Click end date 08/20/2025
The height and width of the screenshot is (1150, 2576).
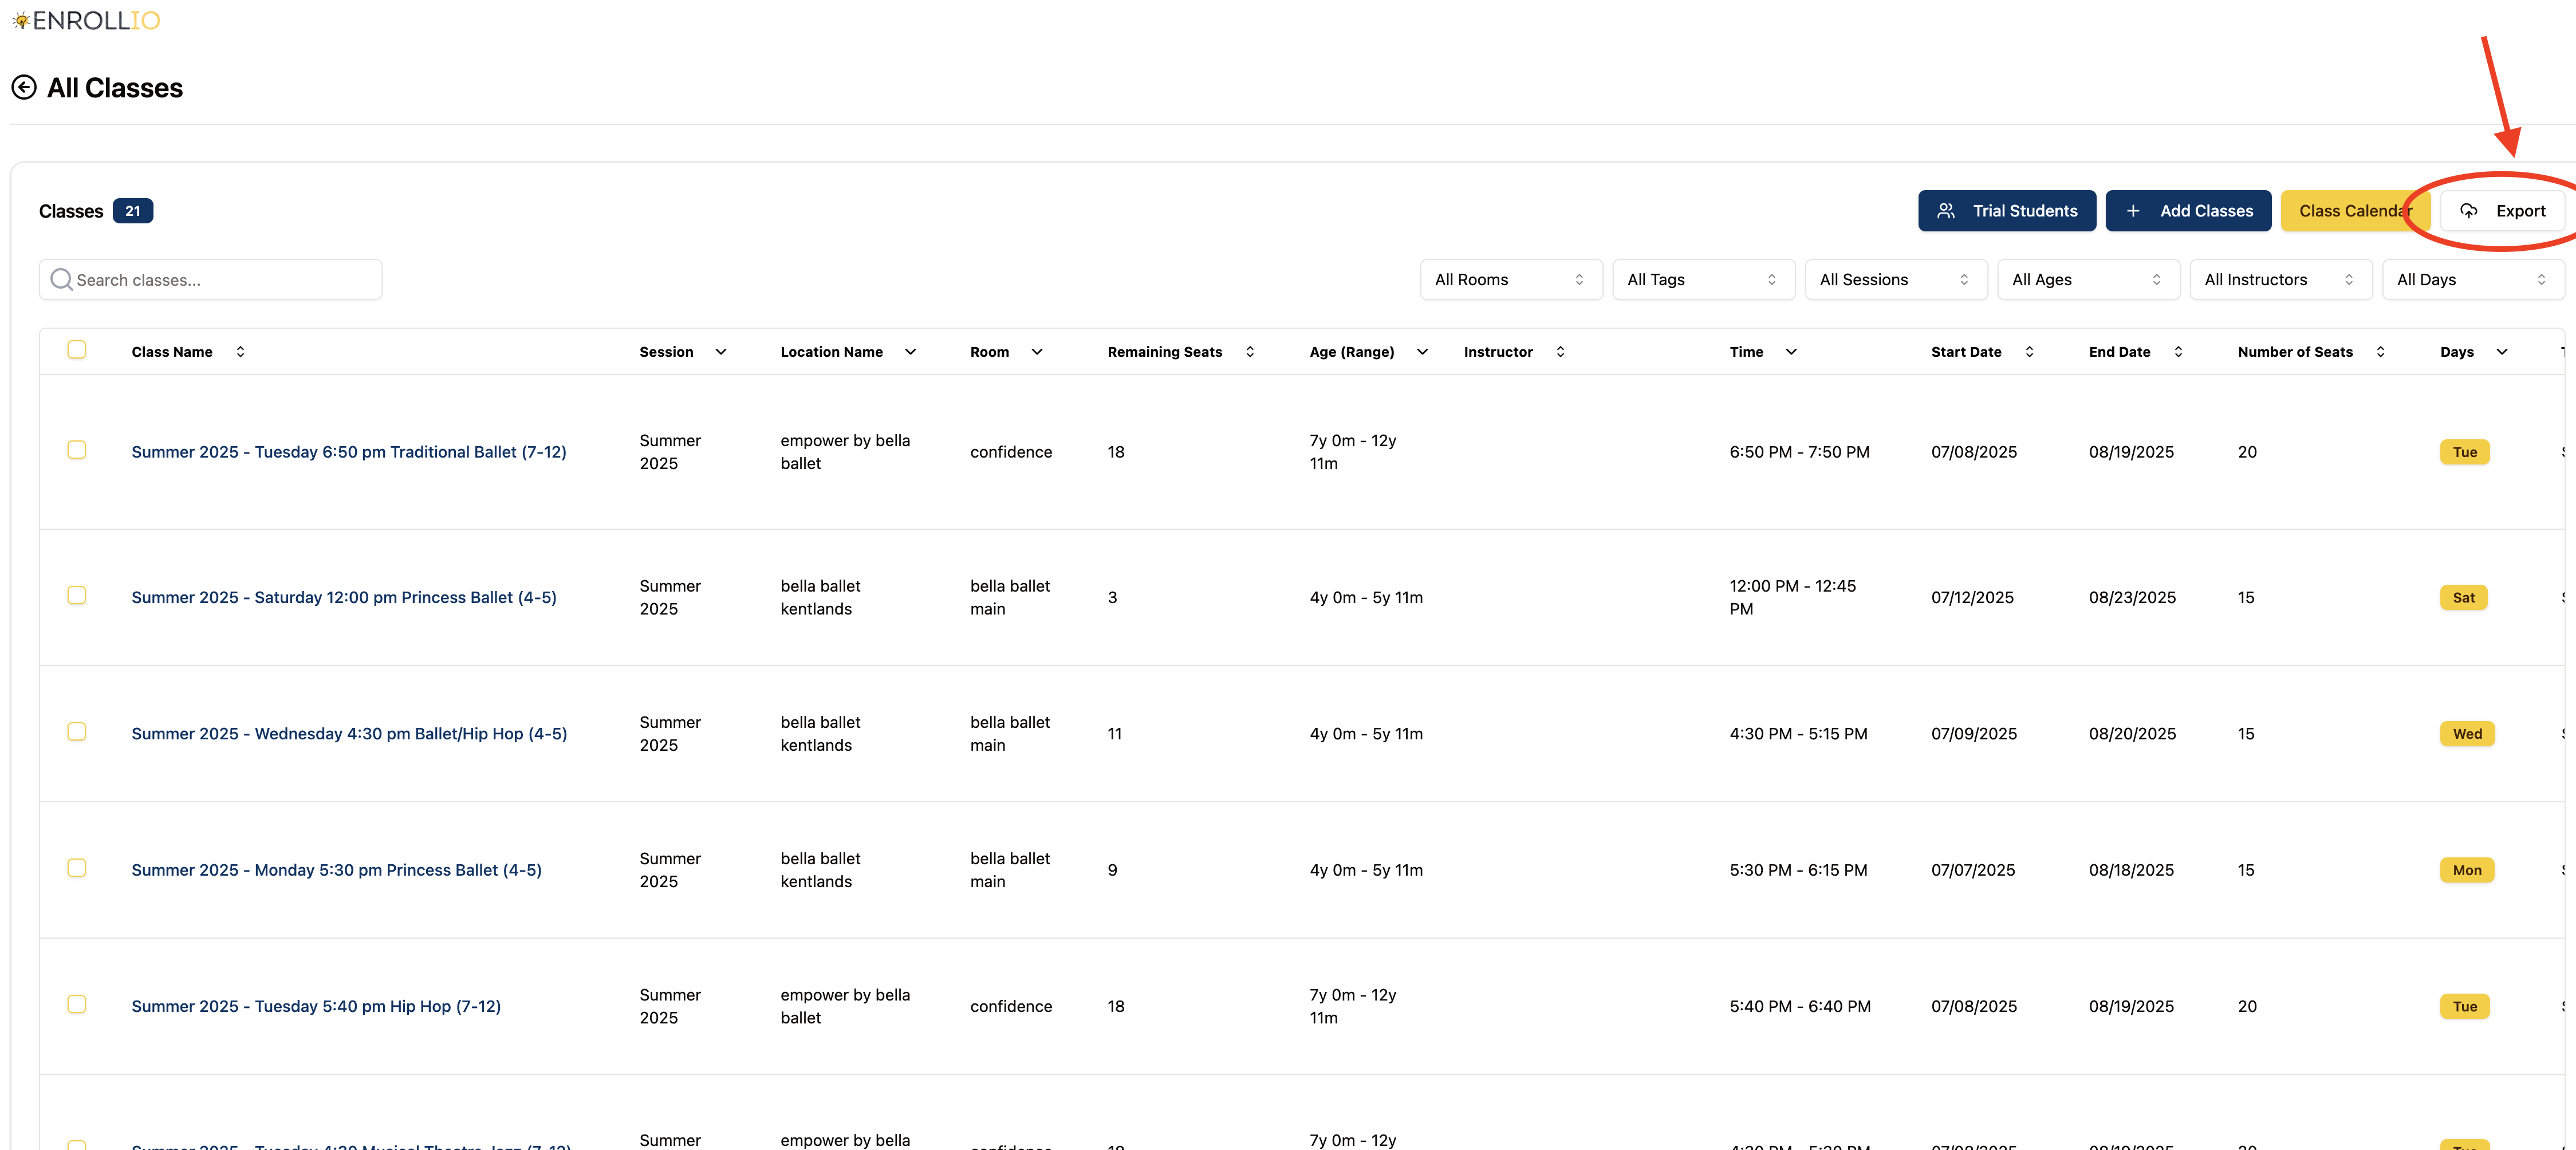point(2132,734)
